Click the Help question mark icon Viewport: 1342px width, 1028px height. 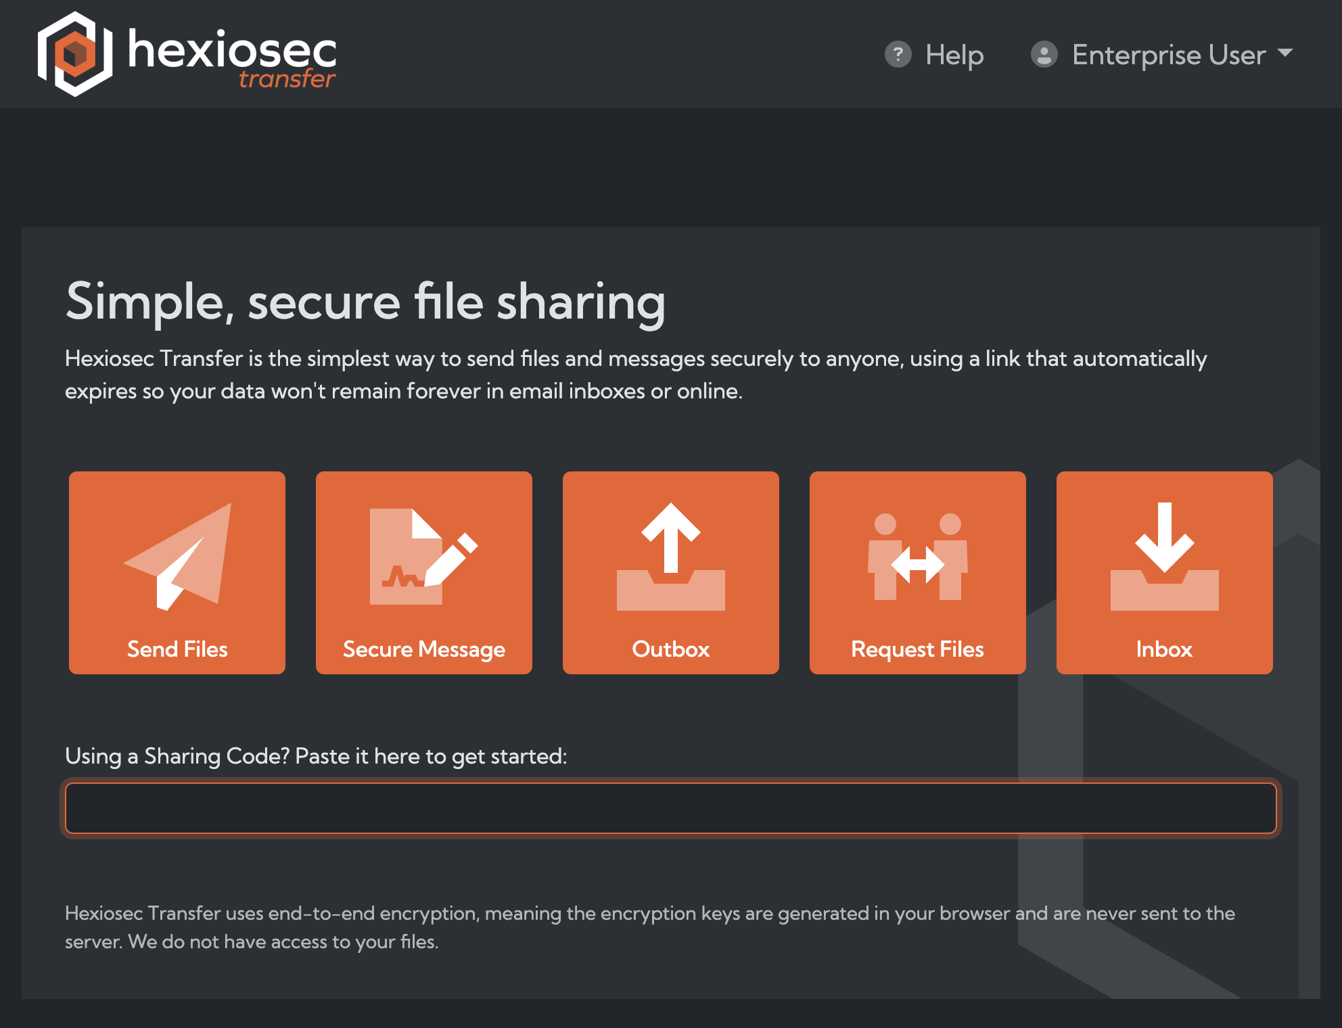(898, 54)
